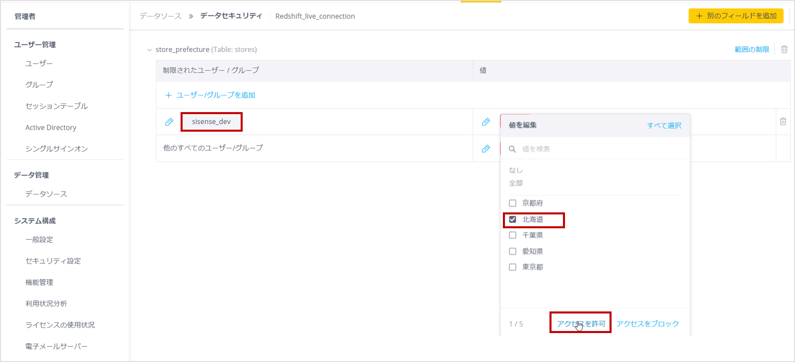Open ユーザー in the sidebar
This screenshot has height=362, width=795.
[39, 63]
